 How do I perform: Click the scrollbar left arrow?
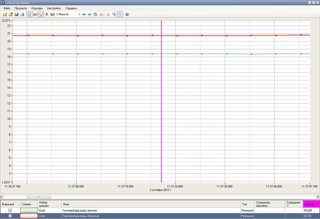click(2, 197)
